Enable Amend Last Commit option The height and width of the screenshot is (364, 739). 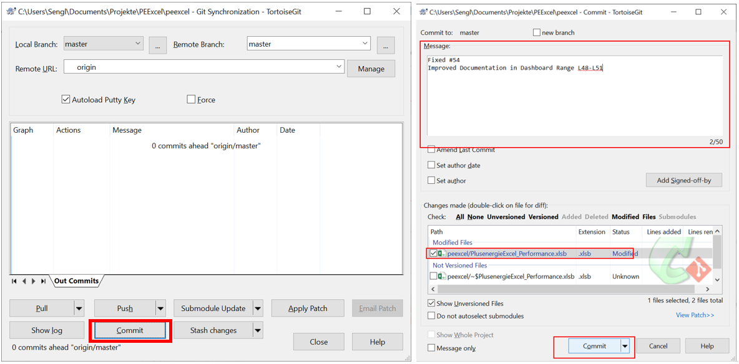tap(431, 150)
